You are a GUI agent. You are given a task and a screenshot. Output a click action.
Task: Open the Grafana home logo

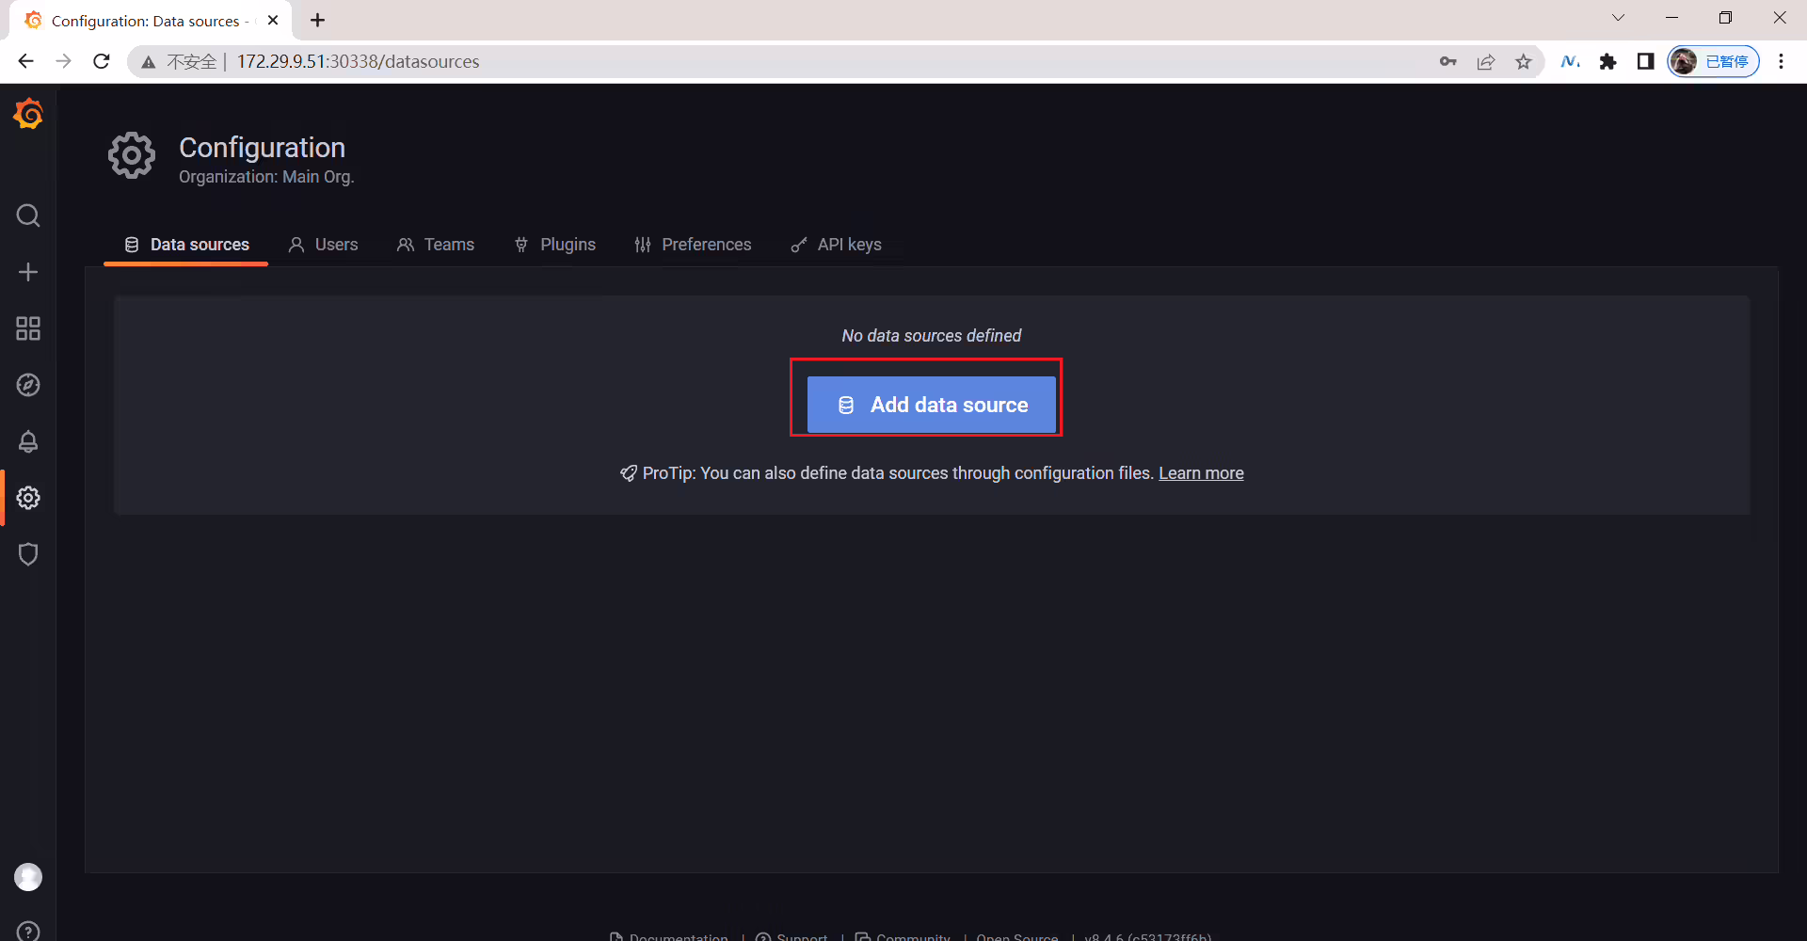tap(28, 114)
